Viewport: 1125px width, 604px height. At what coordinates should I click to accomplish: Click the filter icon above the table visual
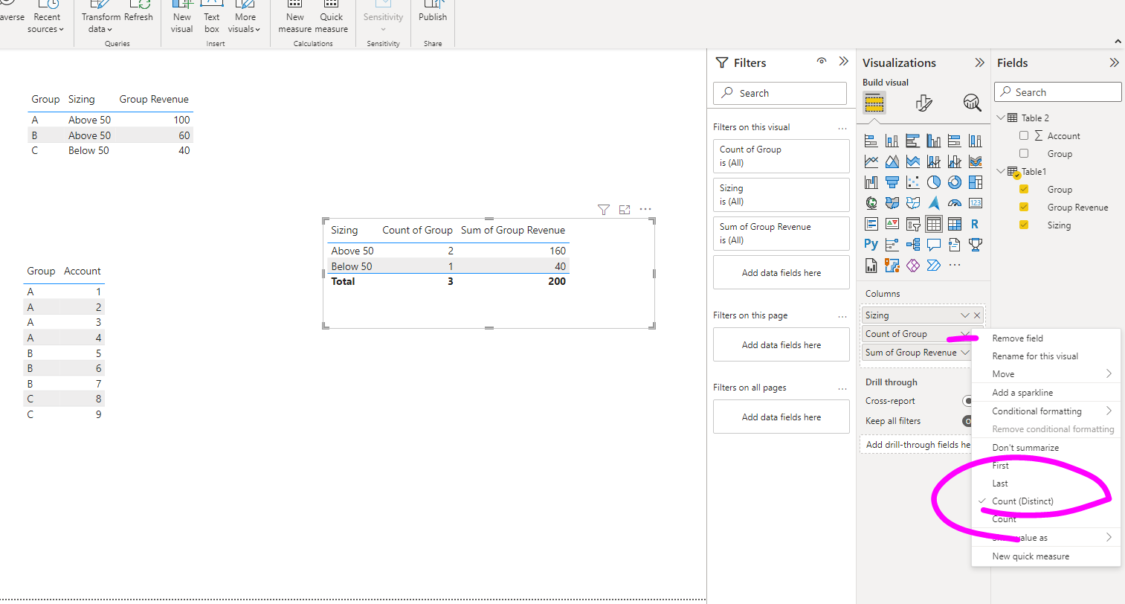(x=604, y=210)
